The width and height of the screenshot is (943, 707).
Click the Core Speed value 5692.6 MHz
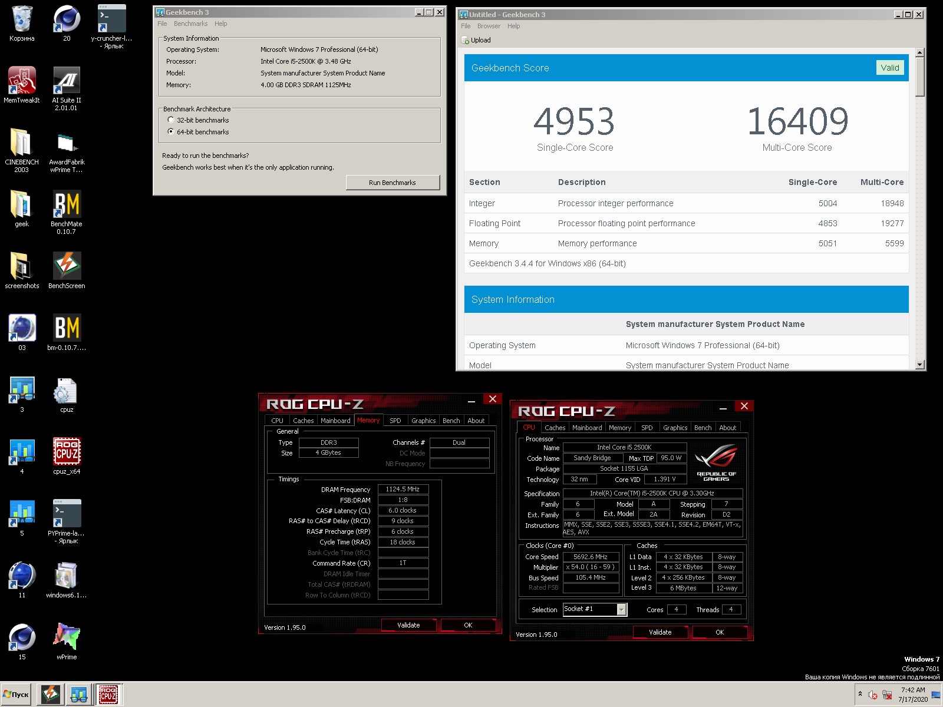[591, 557]
